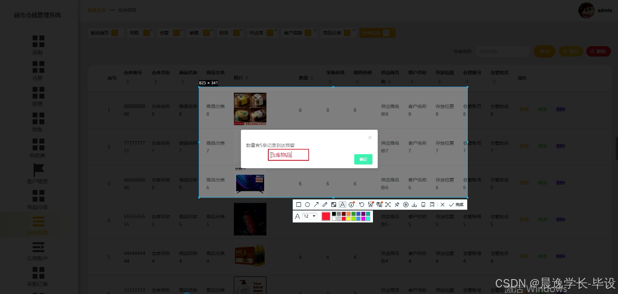Open 供应商 in the left sidebar
This screenshot has height=294, width=618.
pyautogui.click(x=38, y=148)
